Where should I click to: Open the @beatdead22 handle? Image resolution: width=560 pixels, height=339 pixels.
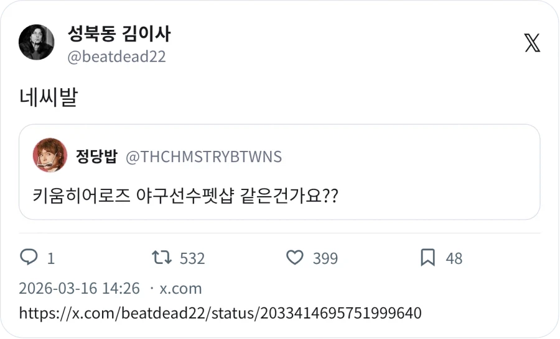coord(116,56)
